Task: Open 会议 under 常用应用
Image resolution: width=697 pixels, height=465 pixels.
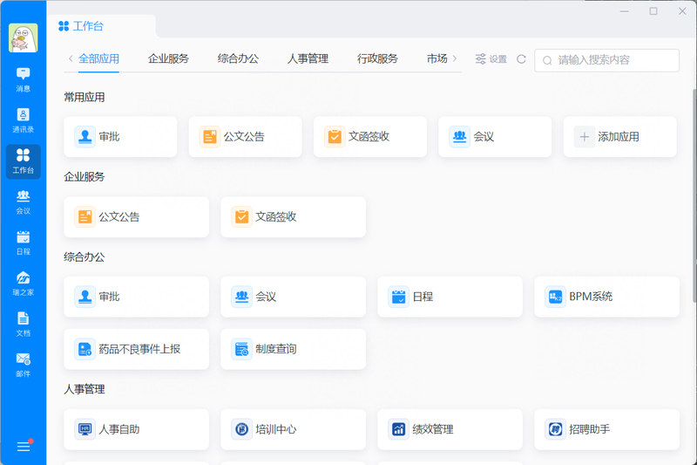Action: (x=495, y=137)
